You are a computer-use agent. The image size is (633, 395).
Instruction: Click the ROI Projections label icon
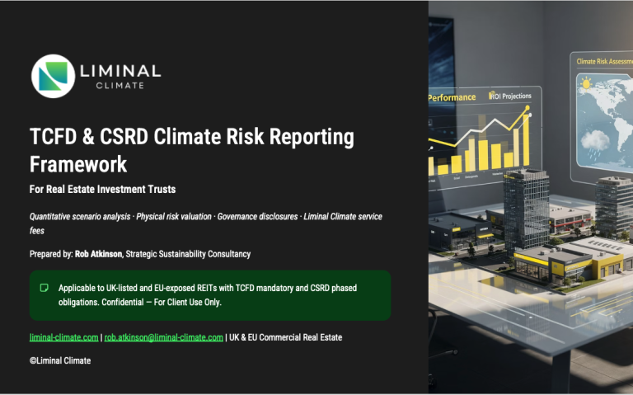[493, 96]
